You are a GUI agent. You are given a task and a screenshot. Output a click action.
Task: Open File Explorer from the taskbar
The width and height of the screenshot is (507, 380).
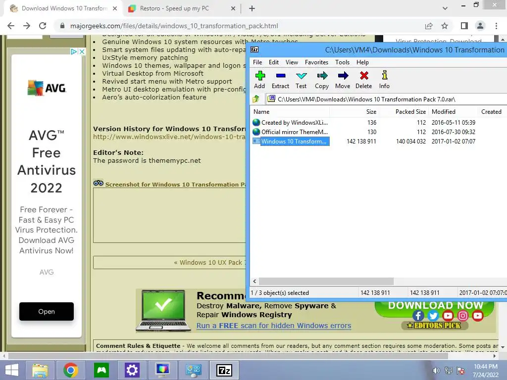40,370
